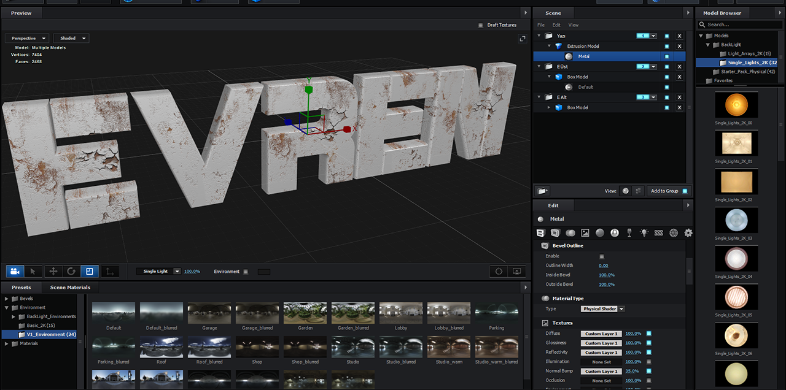
Task: Expand the preview with the maximize icon
Action: pyautogui.click(x=522, y=38)
